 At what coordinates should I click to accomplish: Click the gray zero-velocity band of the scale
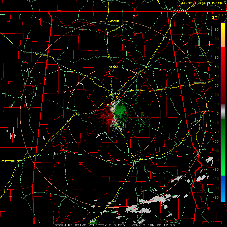click(223, 112)
